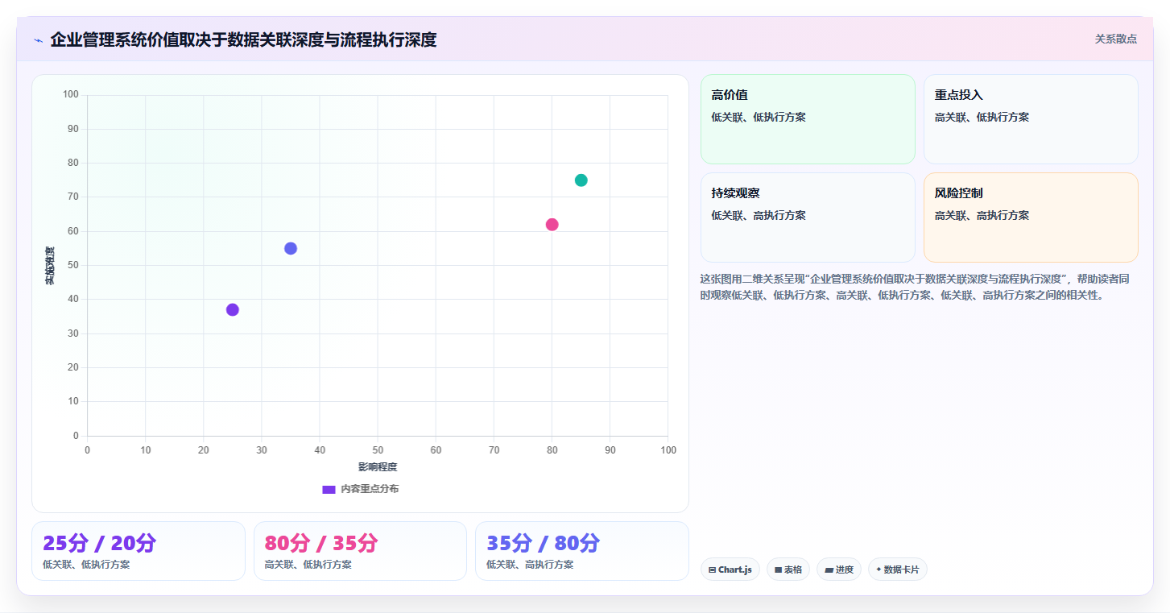The image size is (1170, 613).
Task: Click the 影响程度 x-axis title
Action: pos(378,467)
